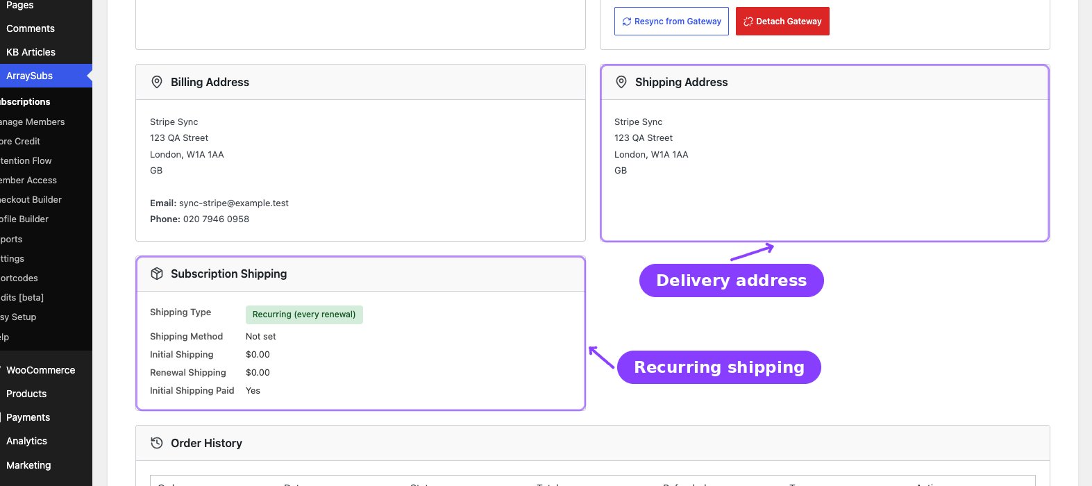Screen dimensions: 1092x486
Task: Click the Subscription Shipping box icon
Action: coord(157,274)
